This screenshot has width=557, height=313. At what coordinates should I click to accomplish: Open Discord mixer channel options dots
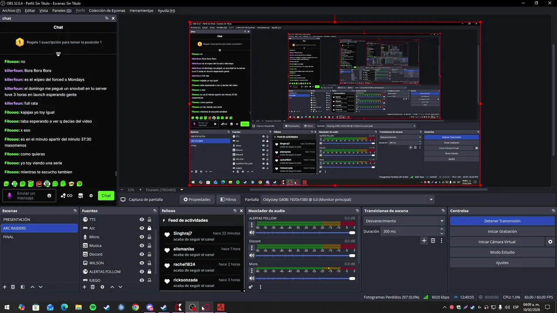(x=252, y=248)
